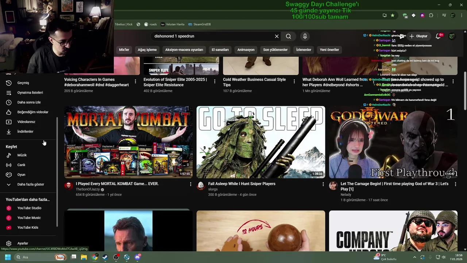Install the app via the address bar icon

[385, 15]
